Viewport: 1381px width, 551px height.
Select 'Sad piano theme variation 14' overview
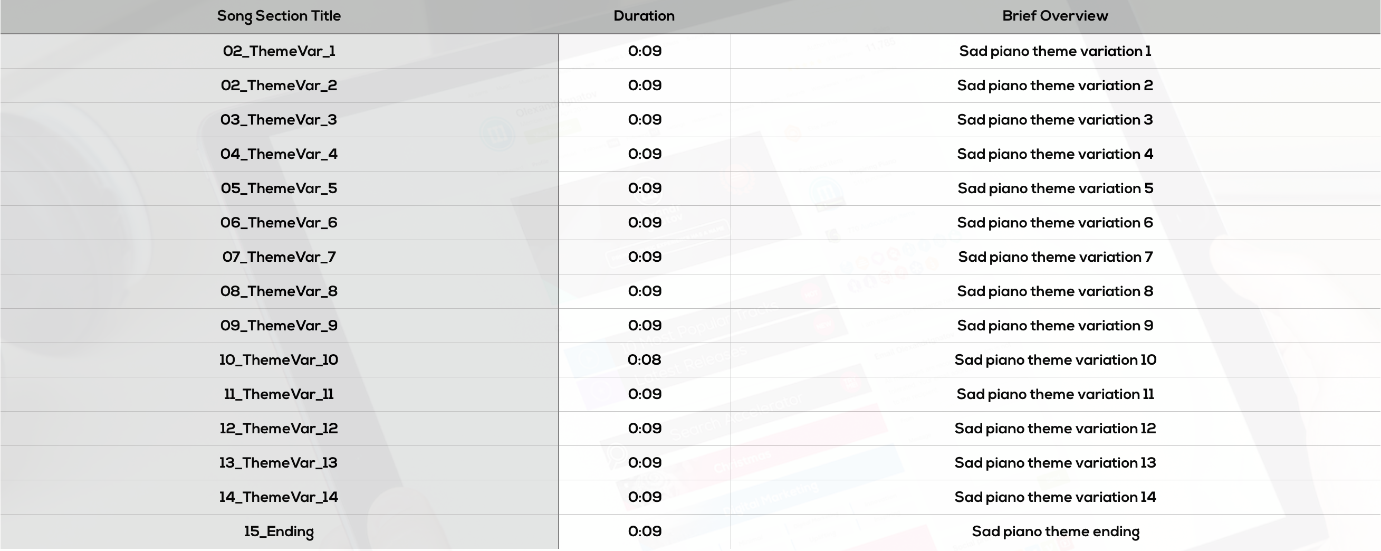coord(1055,497)
